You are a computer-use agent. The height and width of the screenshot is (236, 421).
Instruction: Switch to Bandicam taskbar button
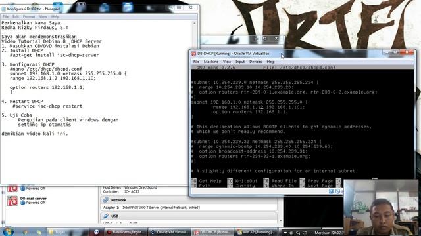[x=126, y=232]
